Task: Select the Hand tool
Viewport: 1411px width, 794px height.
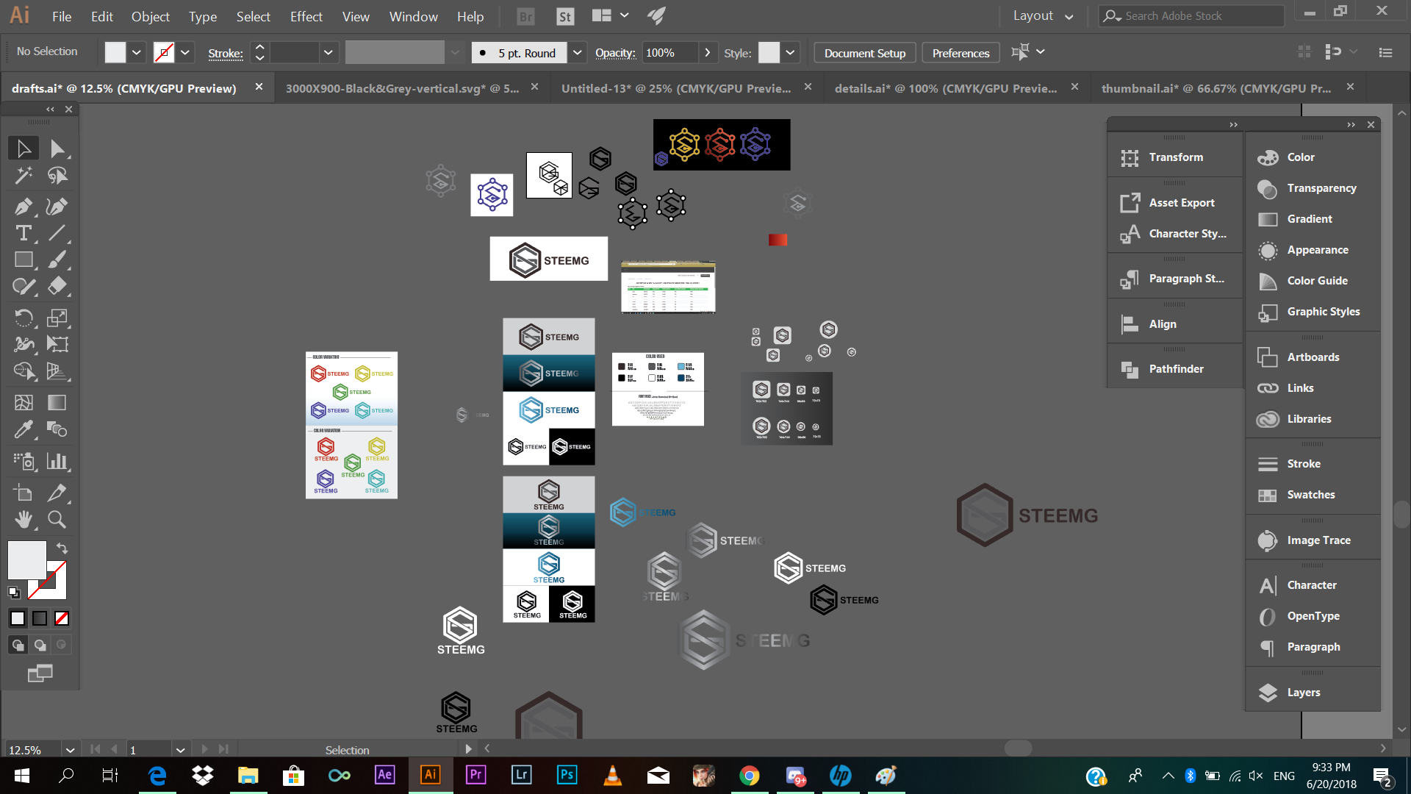Action: [24, 519]
